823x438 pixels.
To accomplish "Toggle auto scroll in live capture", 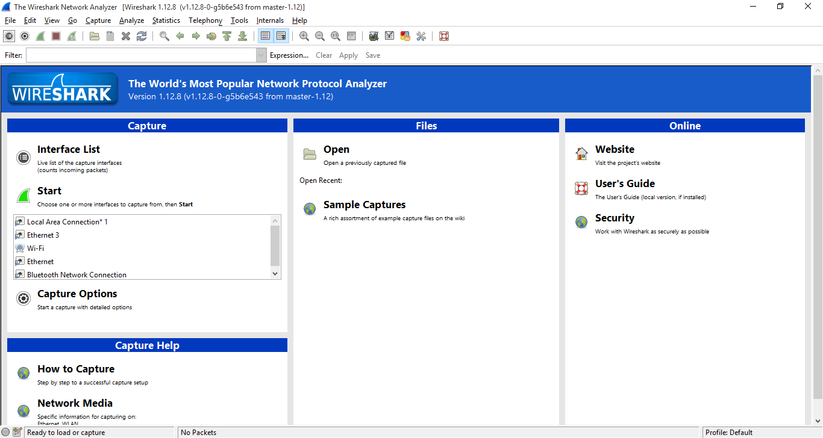I will click(x=281, y=36).
